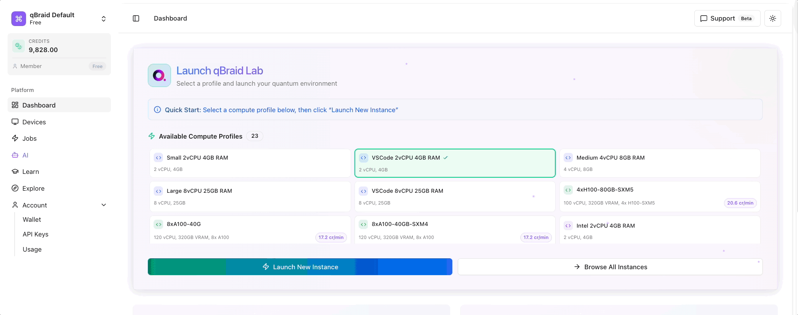Open the workspace switcher chevrons

click(x=104, y=18)
